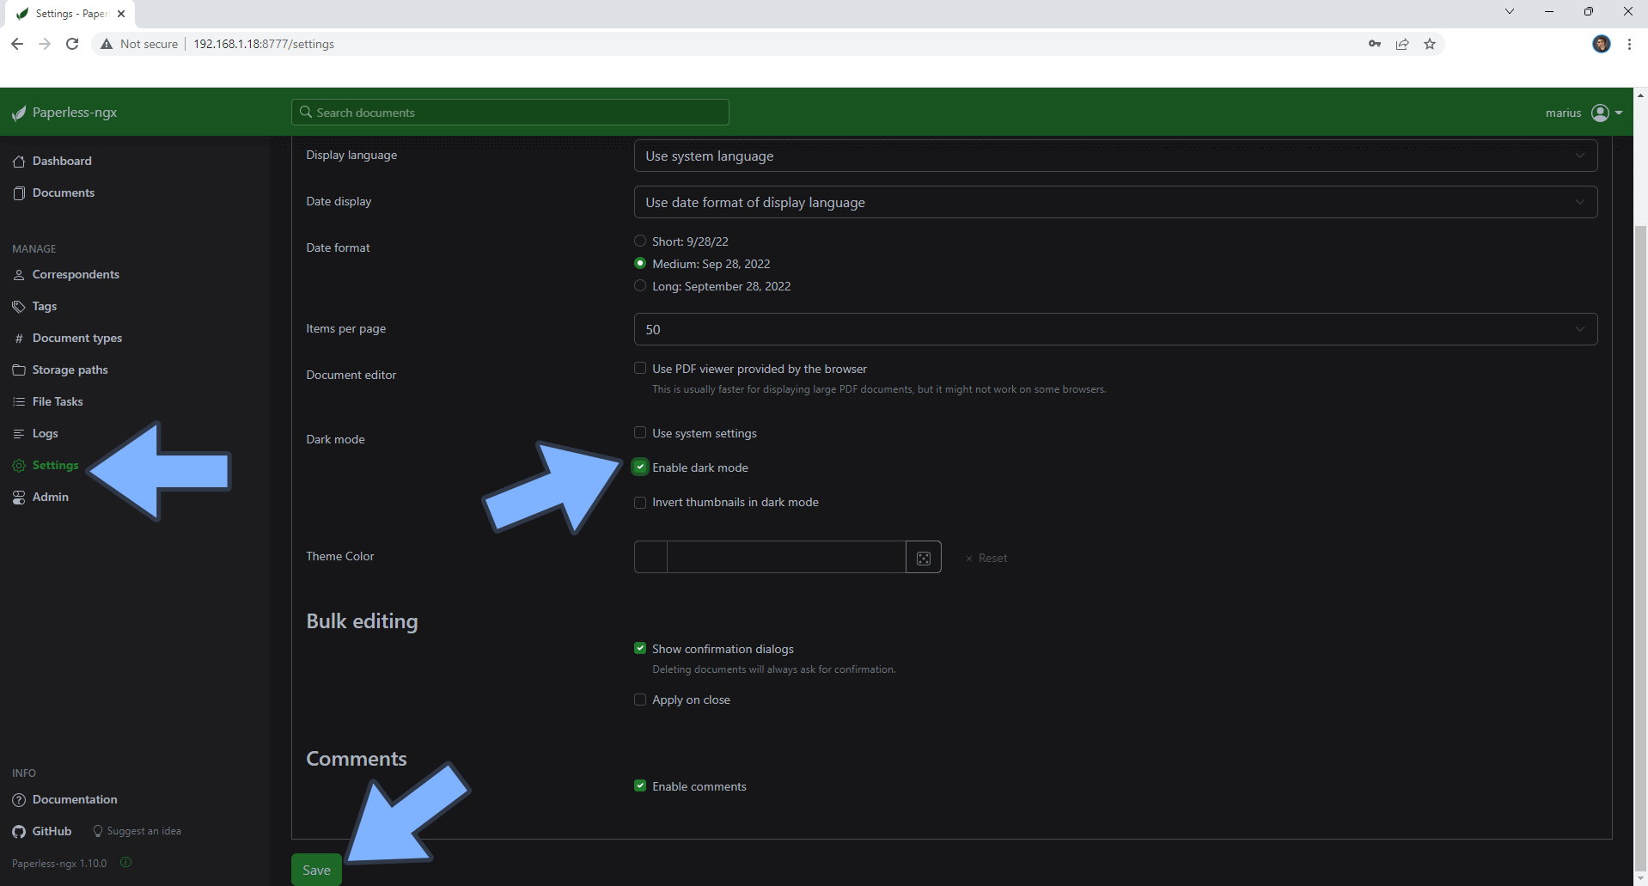The width and height of the screenshot is (1648, 886).
Task: Open Storage paths
Action: coord(69,370)
